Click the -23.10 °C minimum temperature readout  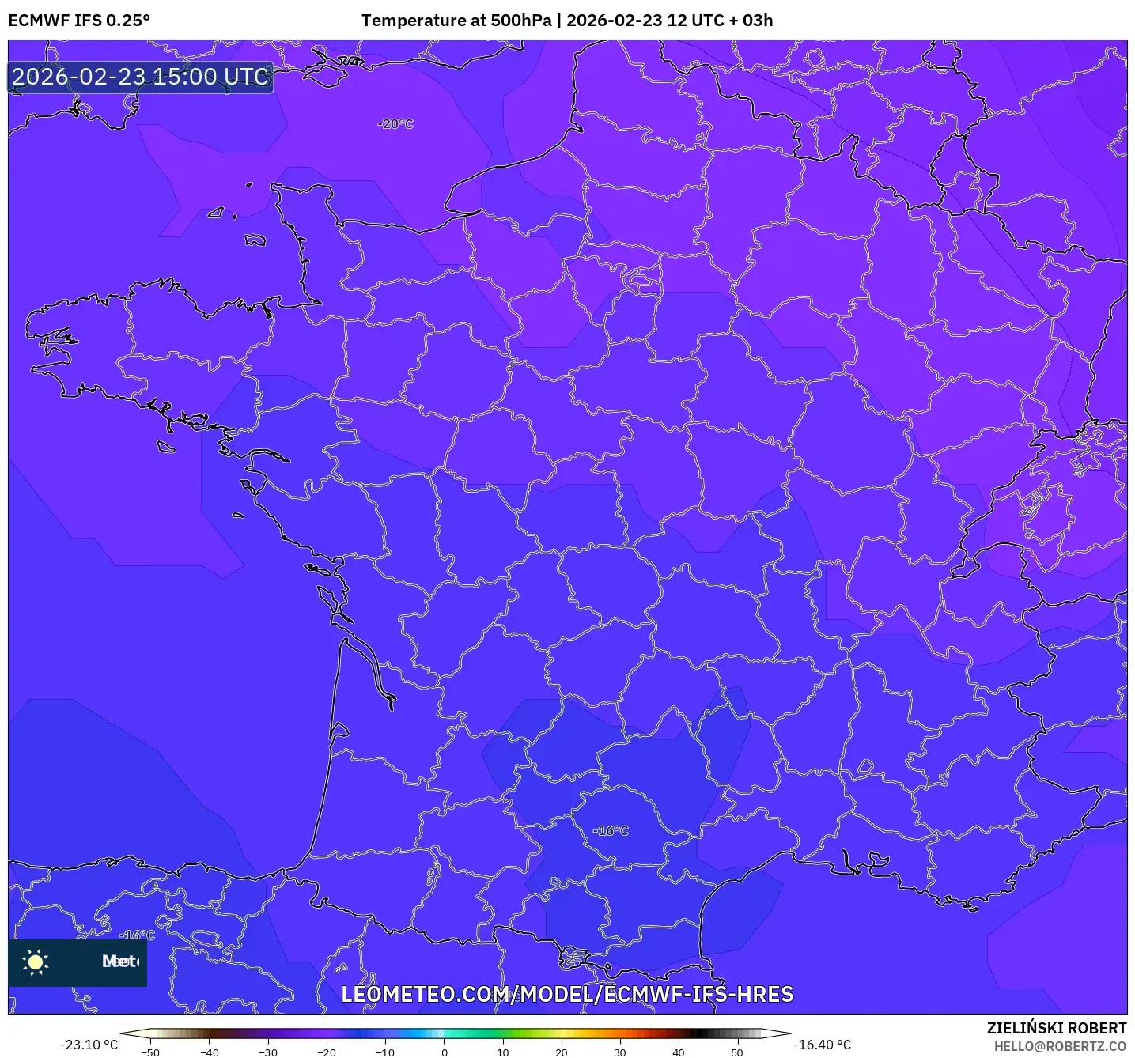[89, 1043]
